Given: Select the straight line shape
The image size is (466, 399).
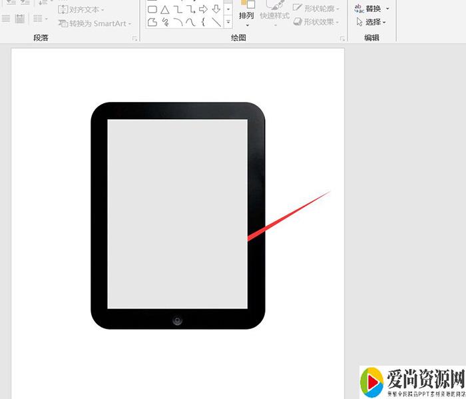Looking at the screenshot, I should click(x=216, y=22).
